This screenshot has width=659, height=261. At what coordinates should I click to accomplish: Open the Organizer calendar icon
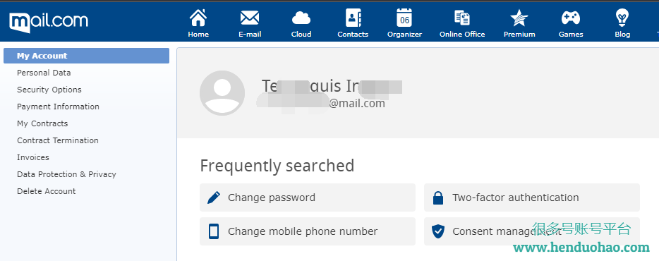[404, 18]
